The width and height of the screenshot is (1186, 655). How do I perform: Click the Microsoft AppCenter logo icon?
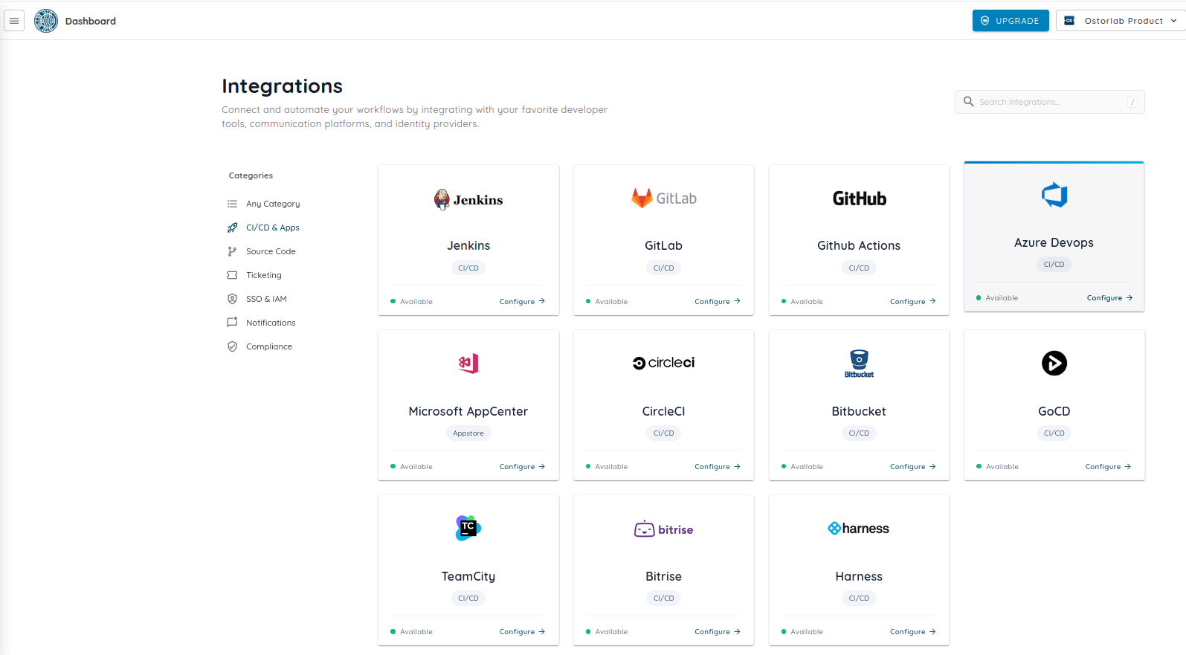(x=468, y=364)
